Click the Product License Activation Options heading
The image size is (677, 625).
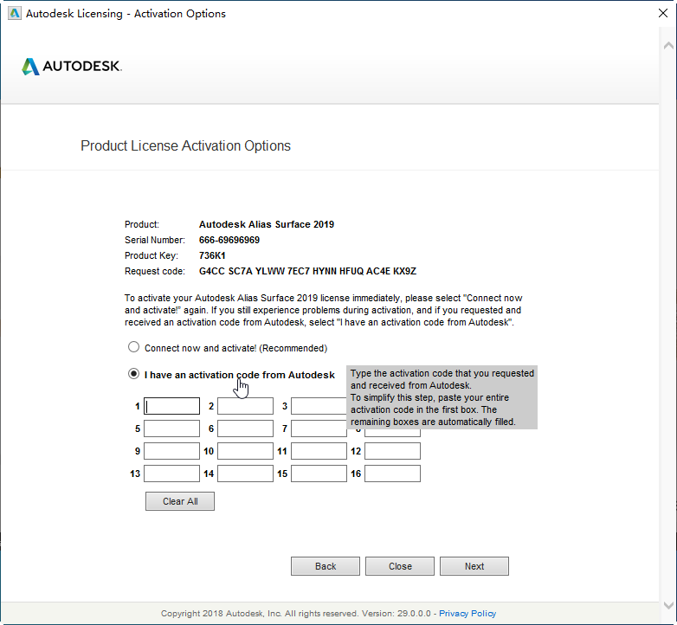click(185, 146)
